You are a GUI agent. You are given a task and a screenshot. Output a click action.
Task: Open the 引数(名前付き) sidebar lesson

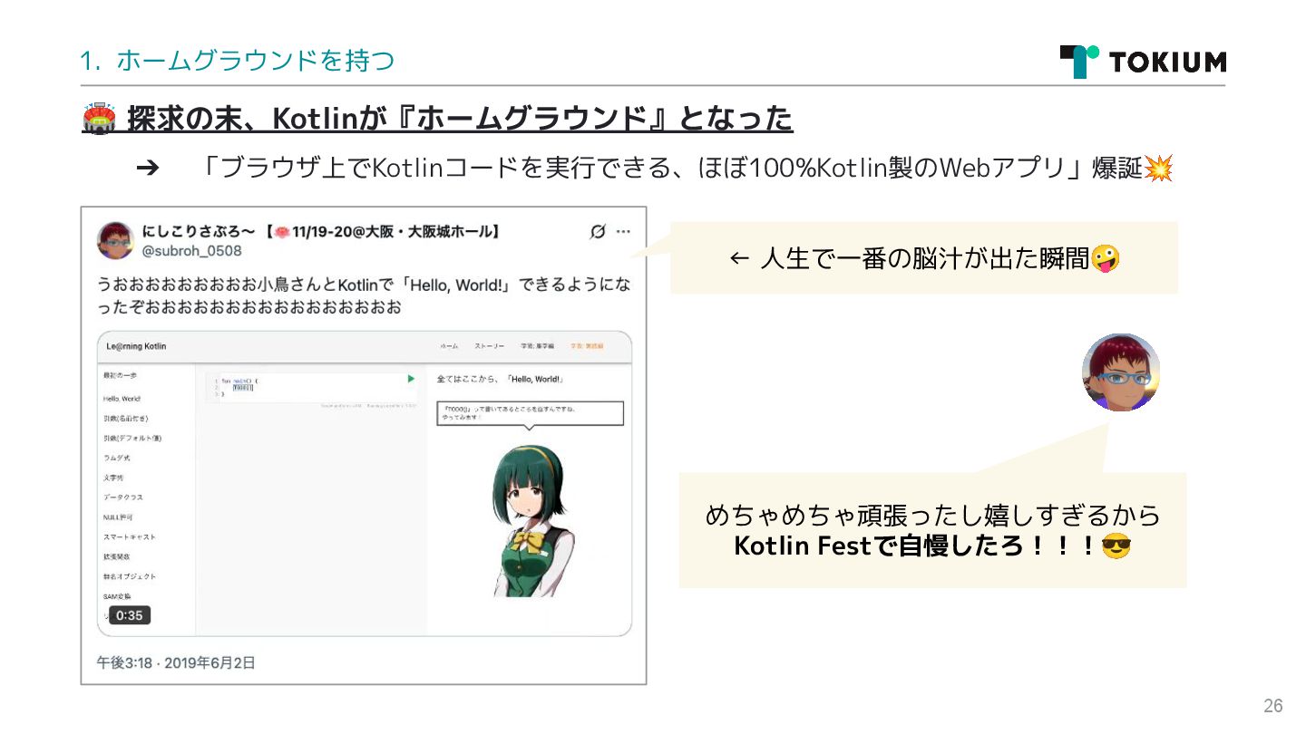(125, 419)
